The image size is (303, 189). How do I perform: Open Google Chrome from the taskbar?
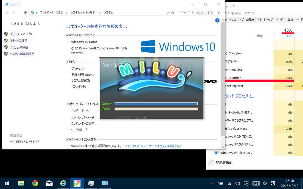(35, 183)
